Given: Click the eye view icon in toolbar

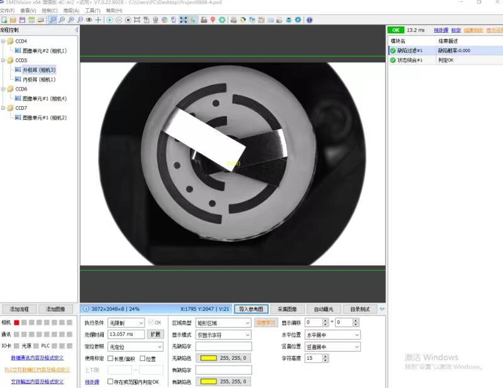Looking at the screenshot, I should coord(89,20).
